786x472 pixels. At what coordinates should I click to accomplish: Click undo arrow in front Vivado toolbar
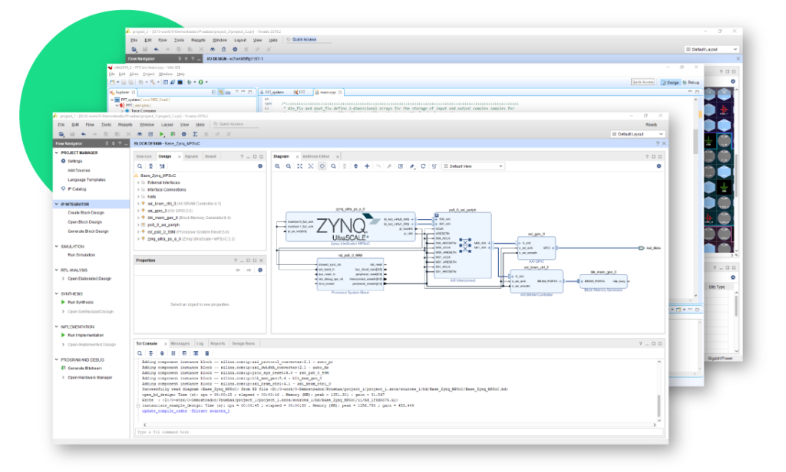(x=83, y=134)
